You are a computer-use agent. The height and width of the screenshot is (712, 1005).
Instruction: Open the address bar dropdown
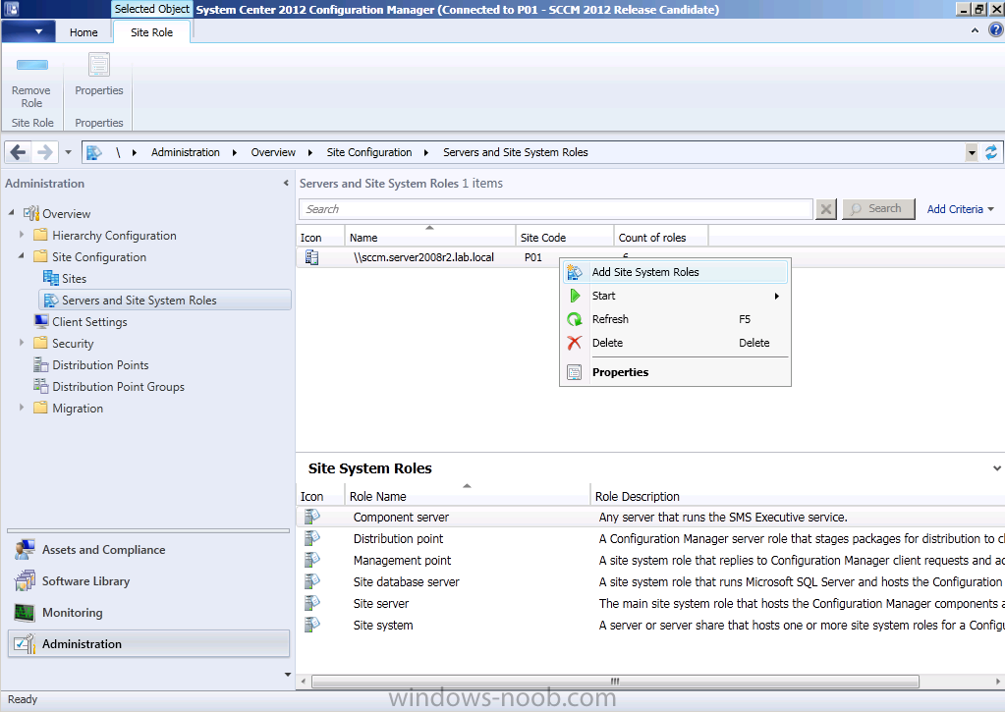tap(972, 152)
